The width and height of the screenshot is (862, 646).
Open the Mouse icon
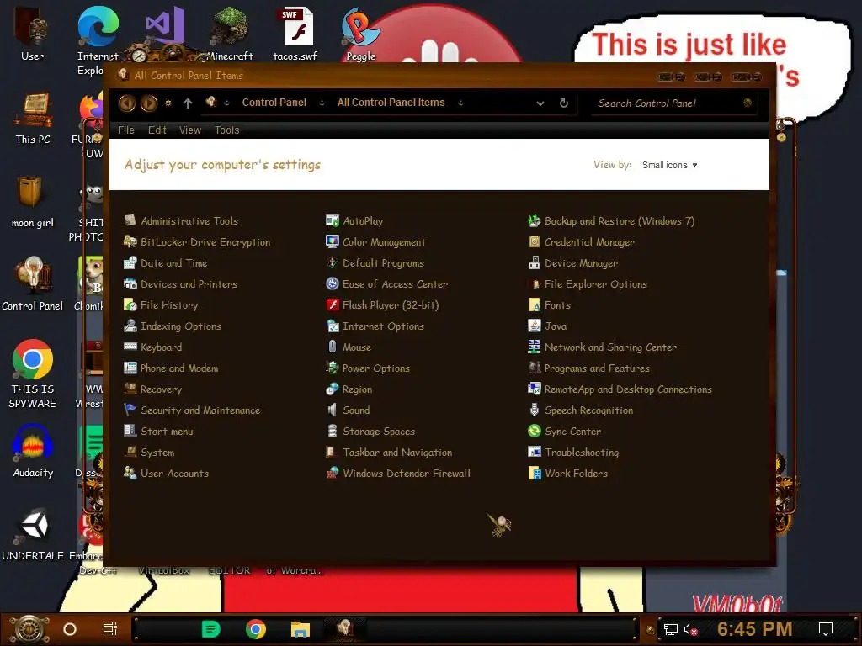[332, 347]
